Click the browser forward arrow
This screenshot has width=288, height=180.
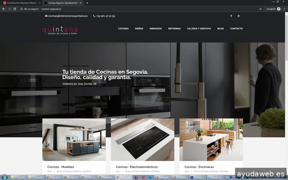click(9, 9)
